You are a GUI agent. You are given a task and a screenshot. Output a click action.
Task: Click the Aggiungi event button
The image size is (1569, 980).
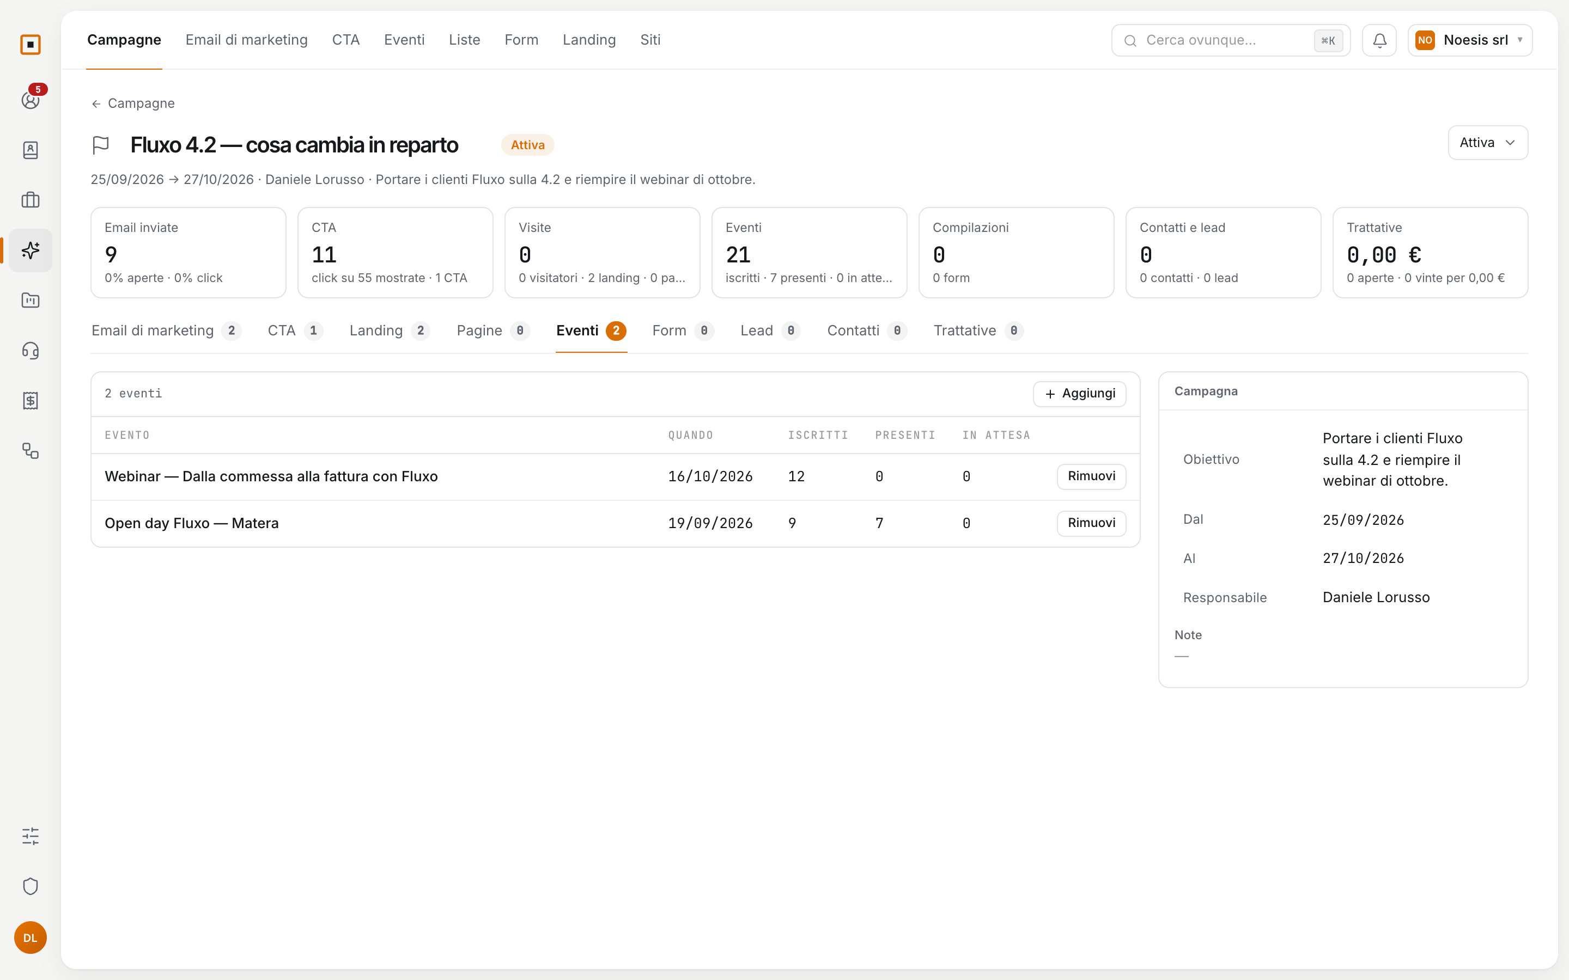(x=1079, y=394)
